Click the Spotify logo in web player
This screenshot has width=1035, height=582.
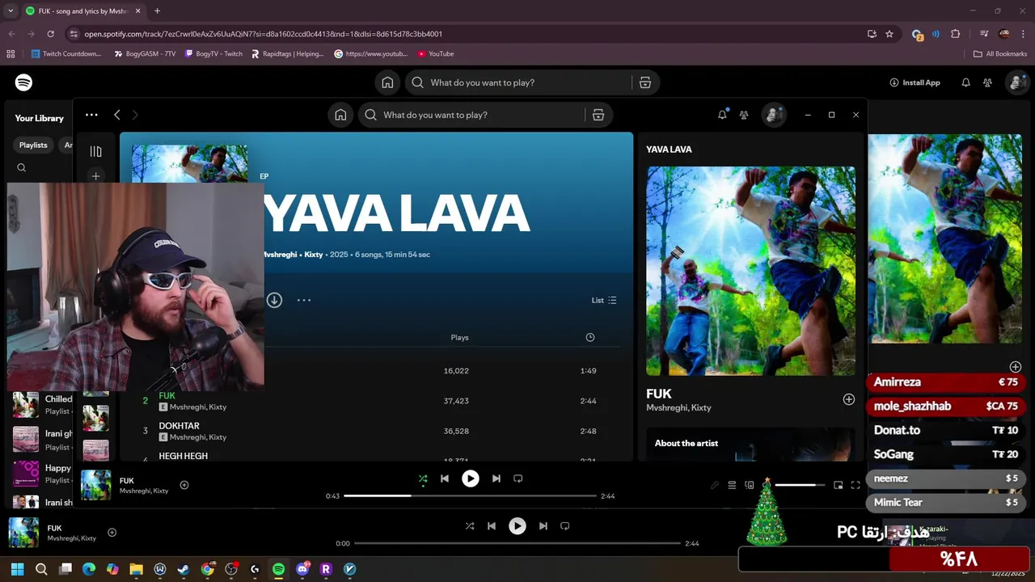pyautogui.click(x=24, y=82)
